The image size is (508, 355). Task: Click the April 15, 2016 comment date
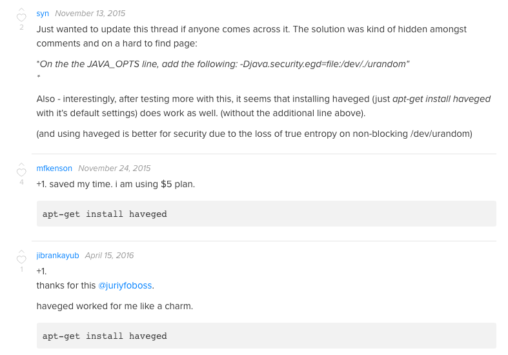click(109, 256)
